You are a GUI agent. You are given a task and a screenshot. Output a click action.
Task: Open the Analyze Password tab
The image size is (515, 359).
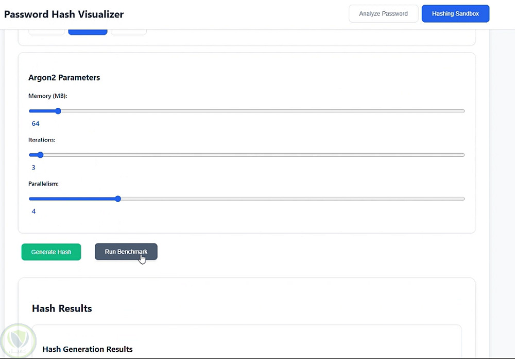[383, 14]
